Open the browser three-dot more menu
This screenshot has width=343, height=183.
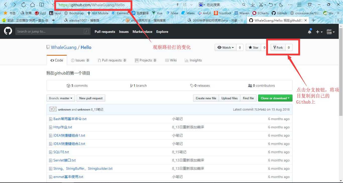tap(290, 5)
